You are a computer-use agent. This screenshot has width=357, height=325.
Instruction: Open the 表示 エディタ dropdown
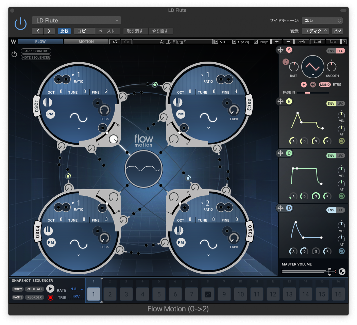click(315, 31)
